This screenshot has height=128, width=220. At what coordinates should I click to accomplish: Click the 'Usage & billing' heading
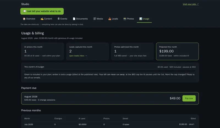pyautogui.click(x=32, y=33)
